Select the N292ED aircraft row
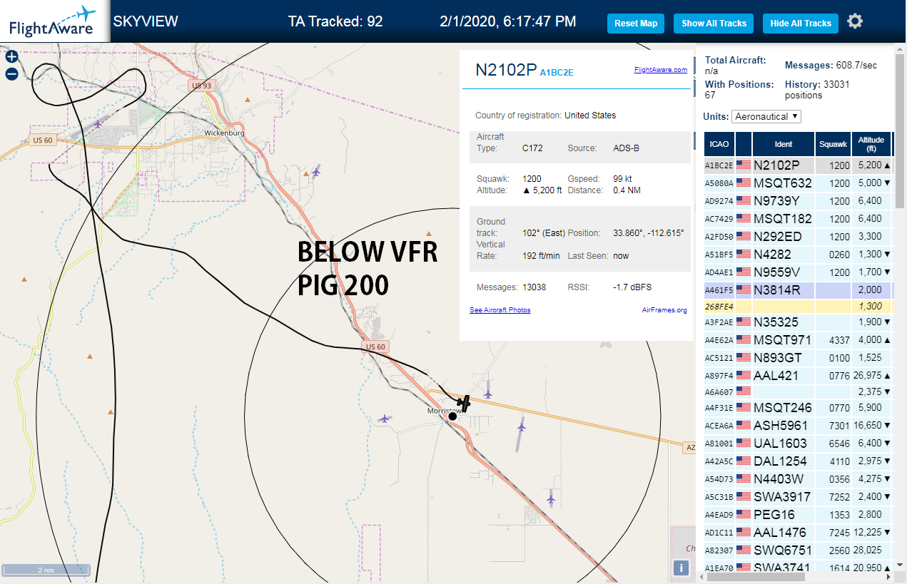This screenshot has height=584, width=907. click(798, 236)
